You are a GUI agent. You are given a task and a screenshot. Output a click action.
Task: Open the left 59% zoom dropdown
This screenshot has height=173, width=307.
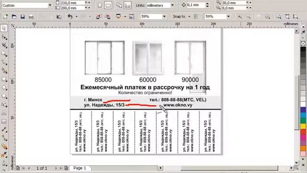tap(164, 17)
